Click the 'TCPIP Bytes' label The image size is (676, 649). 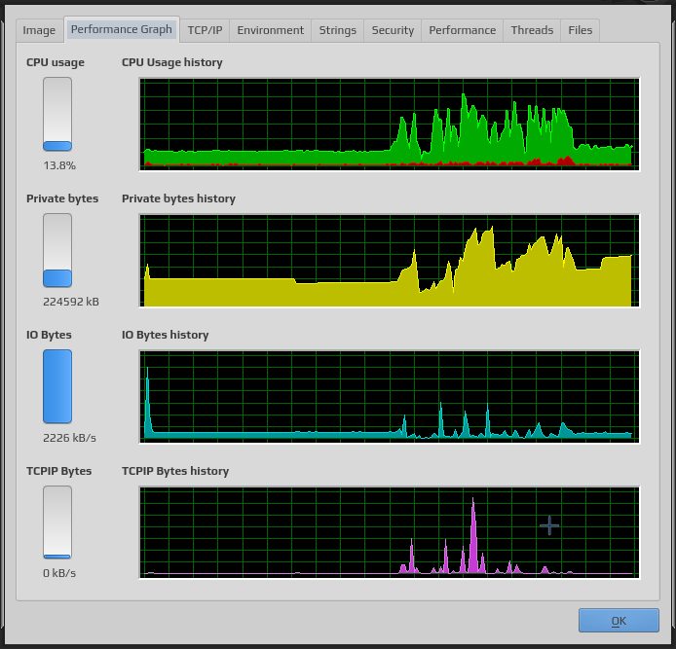point(59,471)
